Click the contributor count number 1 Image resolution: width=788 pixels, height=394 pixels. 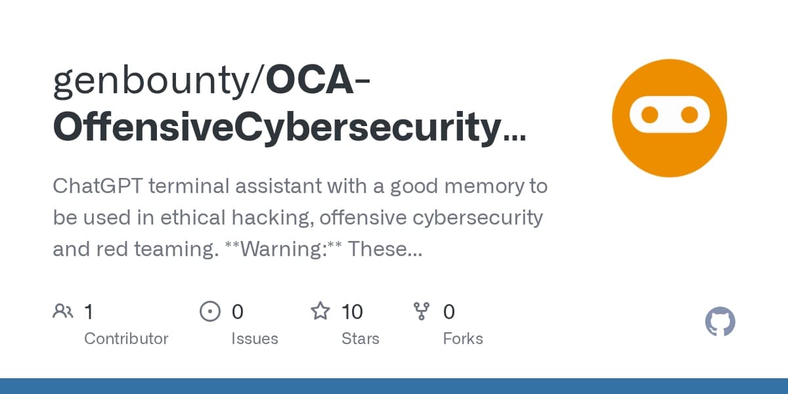pos(89,311)
